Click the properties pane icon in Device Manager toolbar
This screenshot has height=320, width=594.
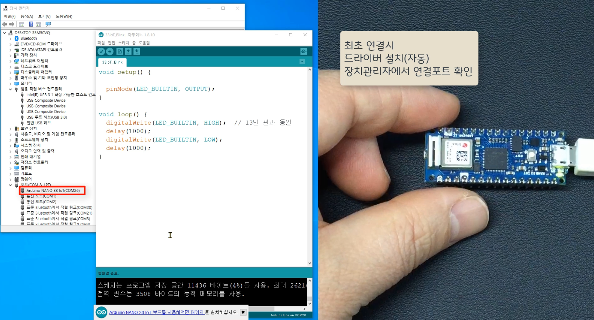38,24
